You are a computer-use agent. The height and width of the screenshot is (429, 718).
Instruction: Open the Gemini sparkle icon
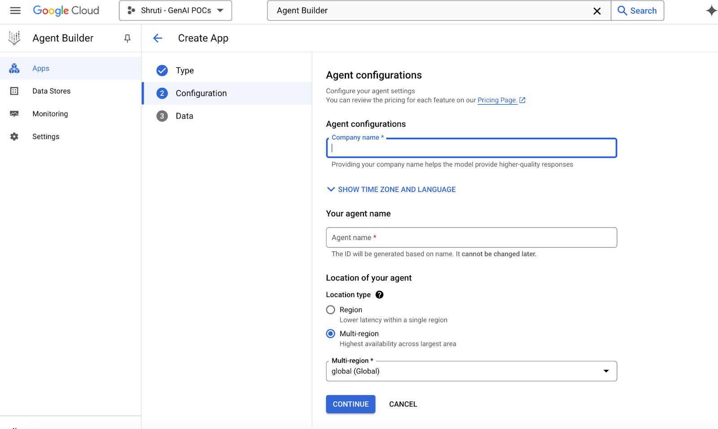(711, 10)
